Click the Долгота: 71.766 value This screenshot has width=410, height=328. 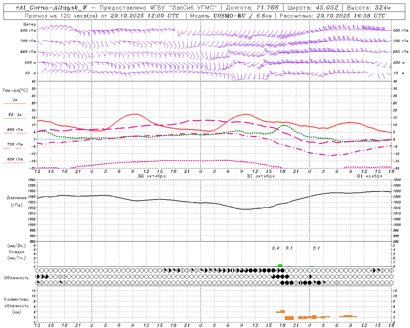coord(252,8)
